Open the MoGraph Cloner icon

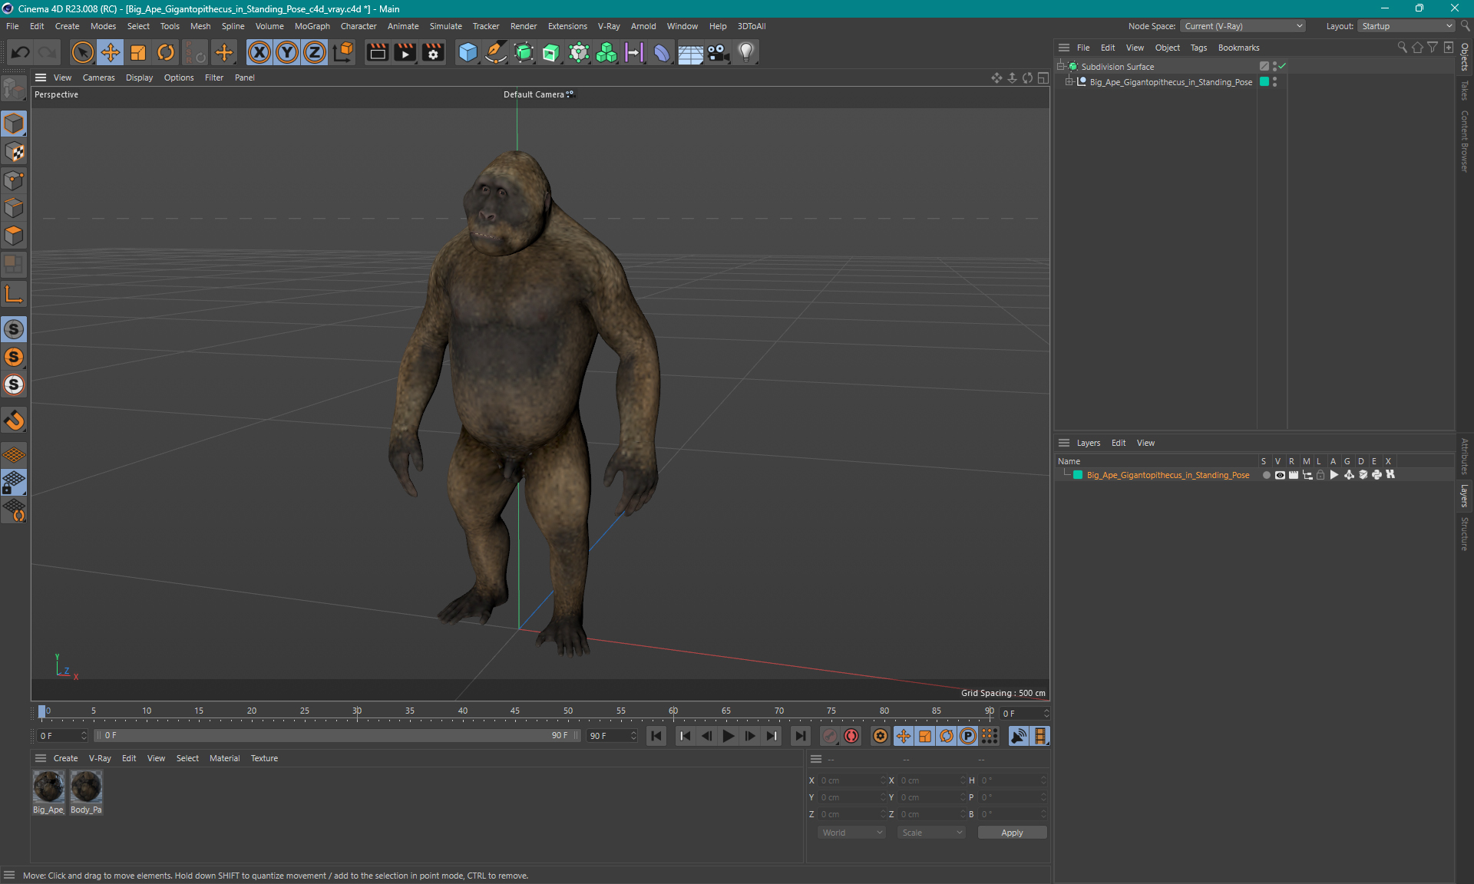click(606, 52)
